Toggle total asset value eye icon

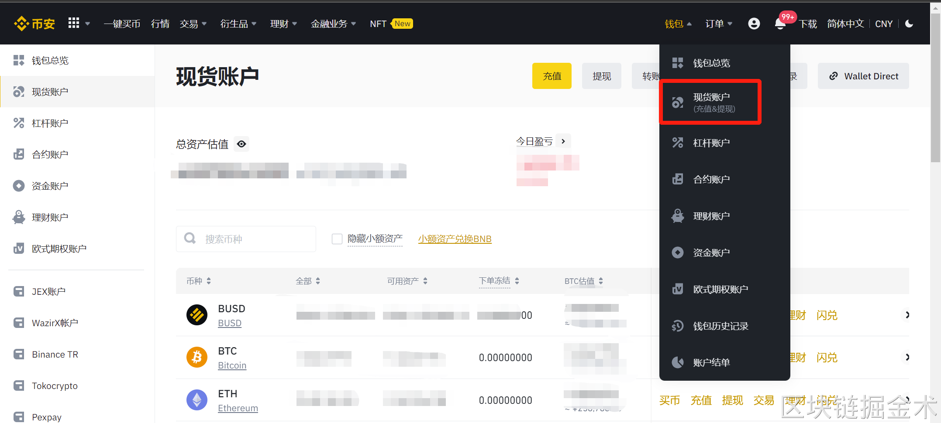(241, 144)
